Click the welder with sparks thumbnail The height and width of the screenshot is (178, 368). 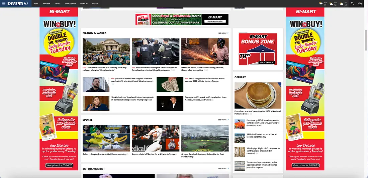[205, 51]
